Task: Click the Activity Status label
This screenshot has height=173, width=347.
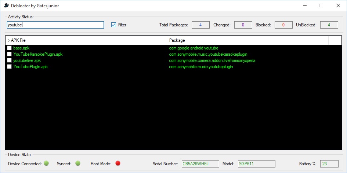Action: tap(21, 17)
